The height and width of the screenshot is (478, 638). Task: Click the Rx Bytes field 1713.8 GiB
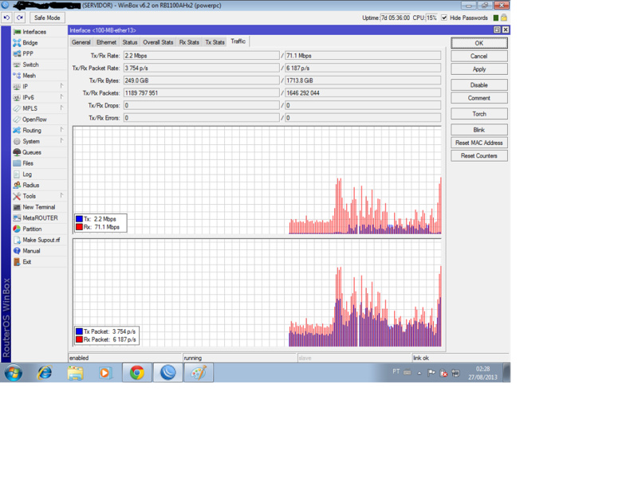click(363, 80)
